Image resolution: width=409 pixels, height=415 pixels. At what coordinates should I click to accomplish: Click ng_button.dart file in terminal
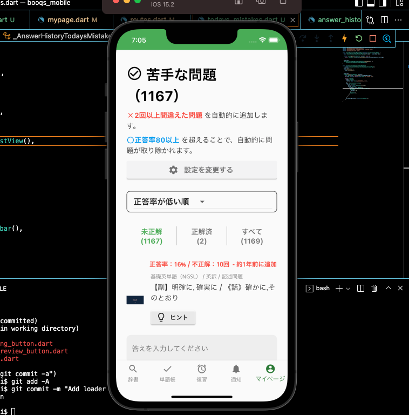(26, 344)
